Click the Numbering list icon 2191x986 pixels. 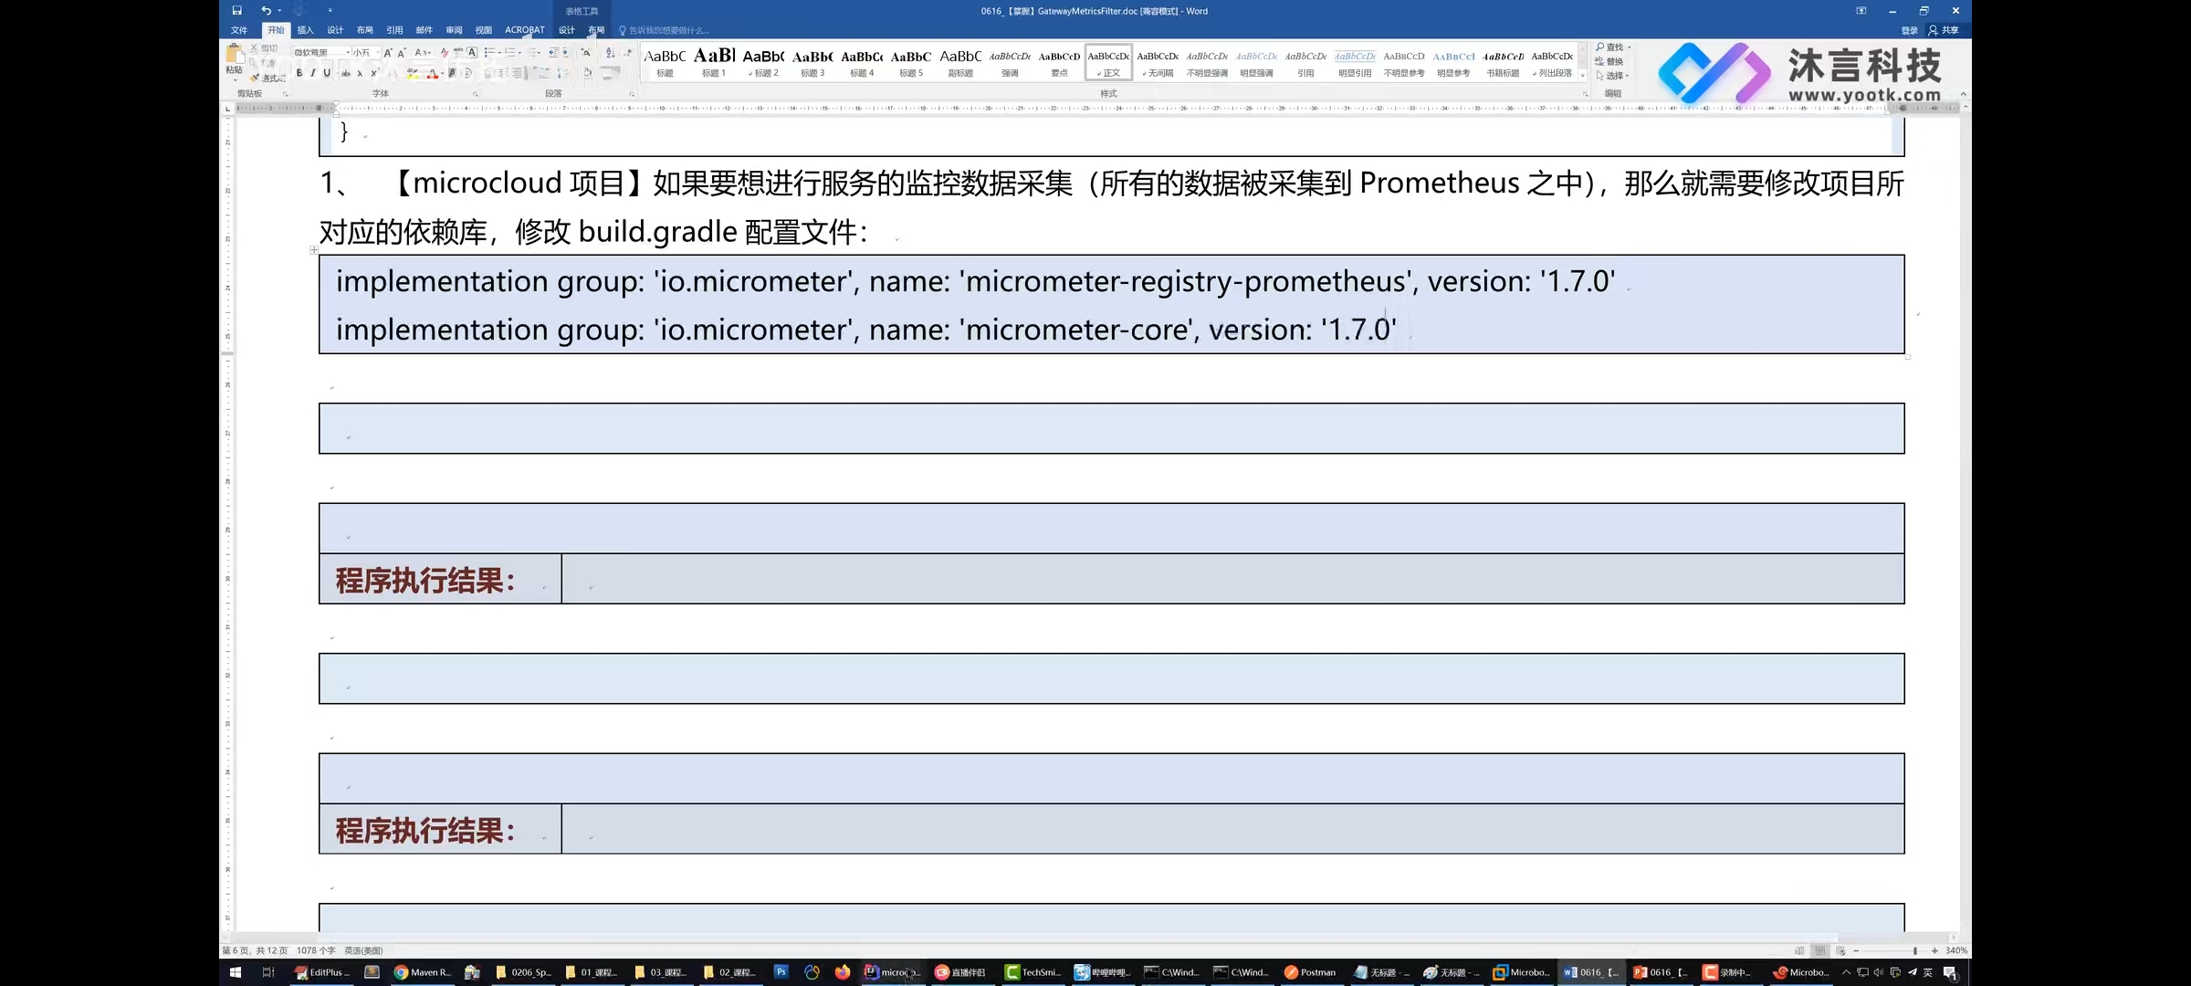(510, 53)
